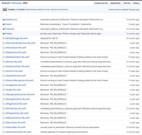Click the file icon beside UIActivityIndicatorView+Rx.swift
142x135 pixels.
pyautogui.click(x=3, y=43)
